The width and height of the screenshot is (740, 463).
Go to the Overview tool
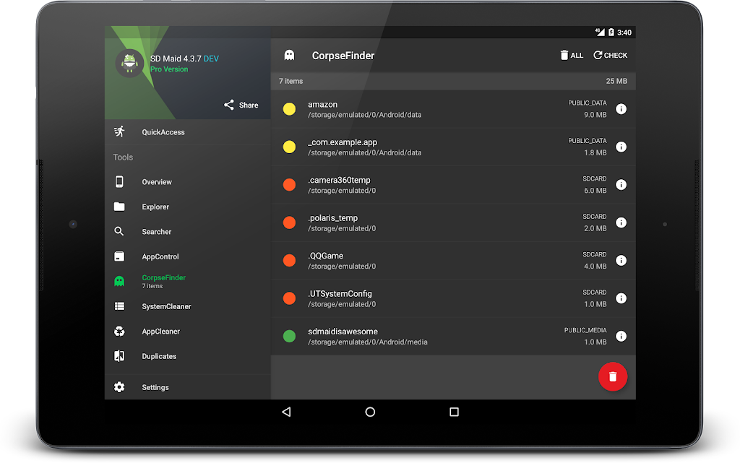point(157,182)
